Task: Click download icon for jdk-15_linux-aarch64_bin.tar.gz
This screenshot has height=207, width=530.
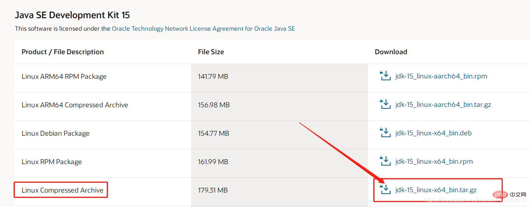Action: pos(385,104)
